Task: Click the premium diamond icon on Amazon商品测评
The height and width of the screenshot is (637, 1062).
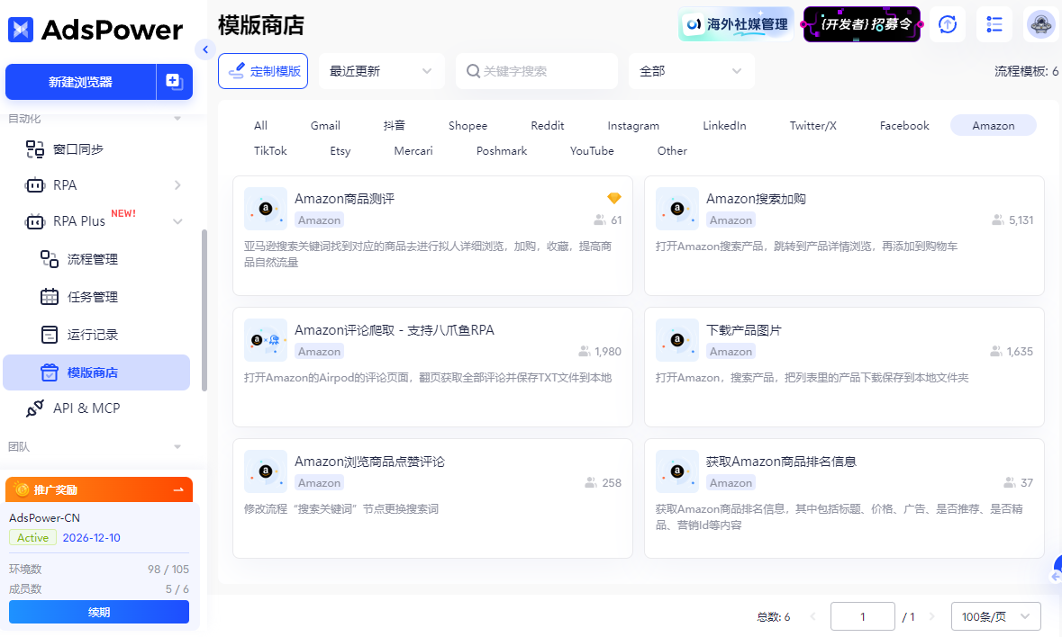Action: [x=614, y=198]
